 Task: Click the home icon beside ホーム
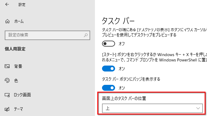[x=7, y=21]
